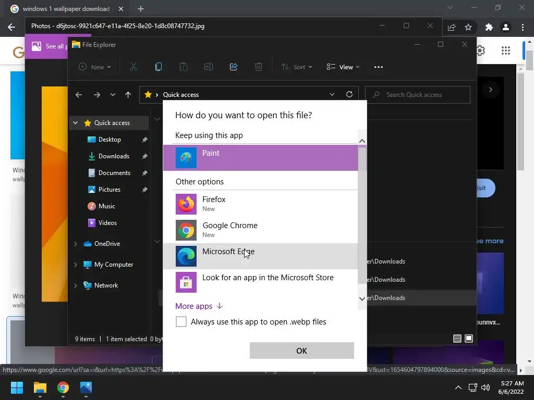Click the Share icon in File Explorer toolbar

(x=234, y=67)
